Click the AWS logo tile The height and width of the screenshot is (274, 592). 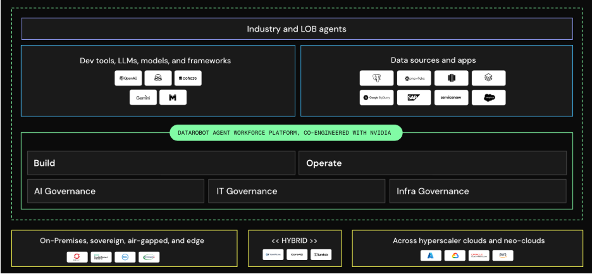pos(503,256)
